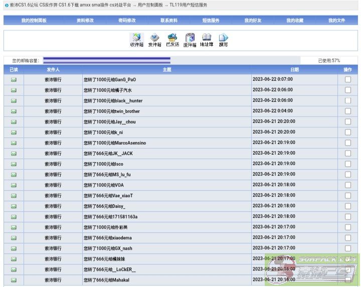The width and height of the screenshot is (361, 287).
Task: Tick the checkbox in the VOA row
Action: pos(347,185)
